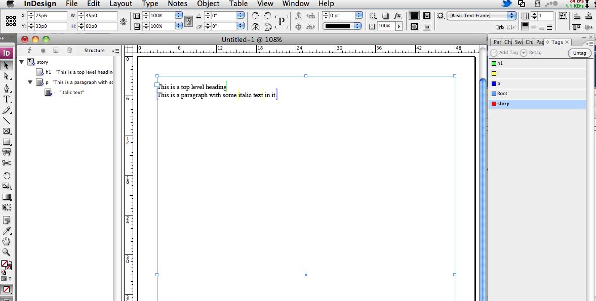This screenshot has height=301, width=596.
Task: Click the Rotate 90° clockwise icon
Action: (x=255, y=16)
